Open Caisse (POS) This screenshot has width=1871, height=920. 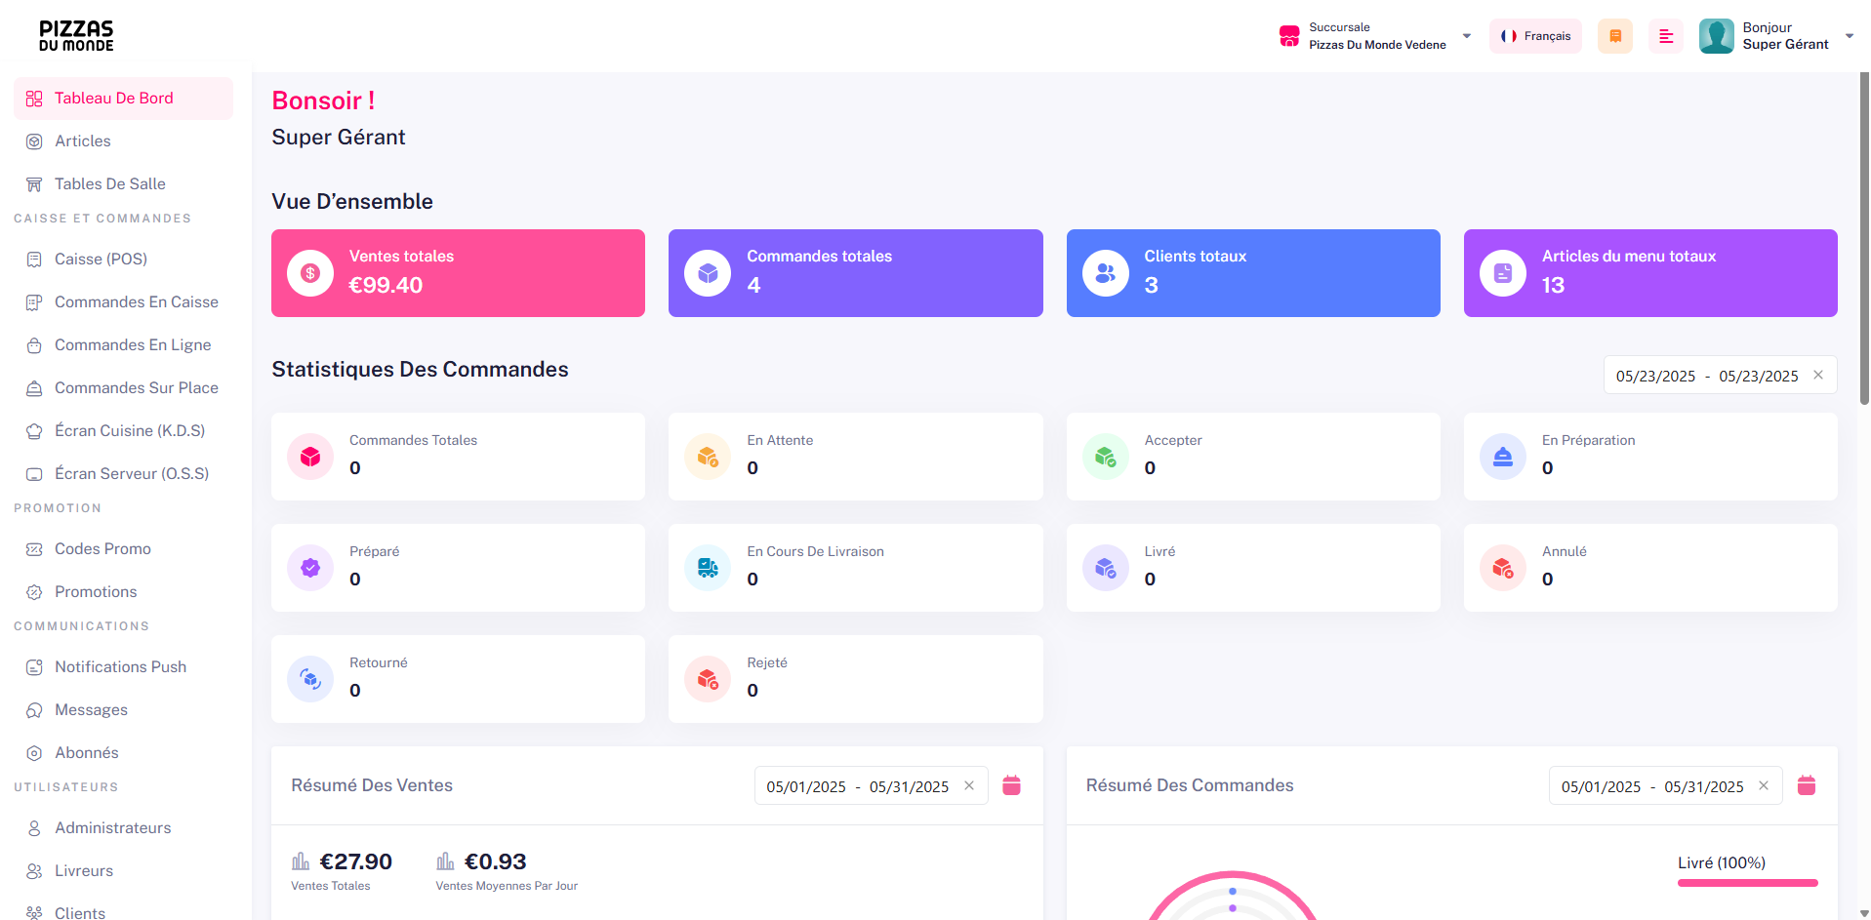click(x=123, y=260)
